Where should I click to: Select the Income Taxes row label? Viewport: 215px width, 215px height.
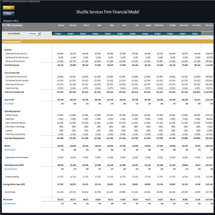(x=10, y=192)
